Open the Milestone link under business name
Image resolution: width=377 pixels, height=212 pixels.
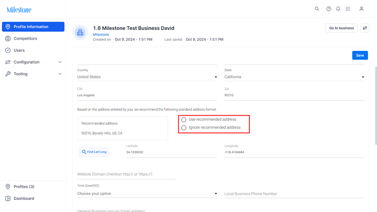click(x=101, y=35)
